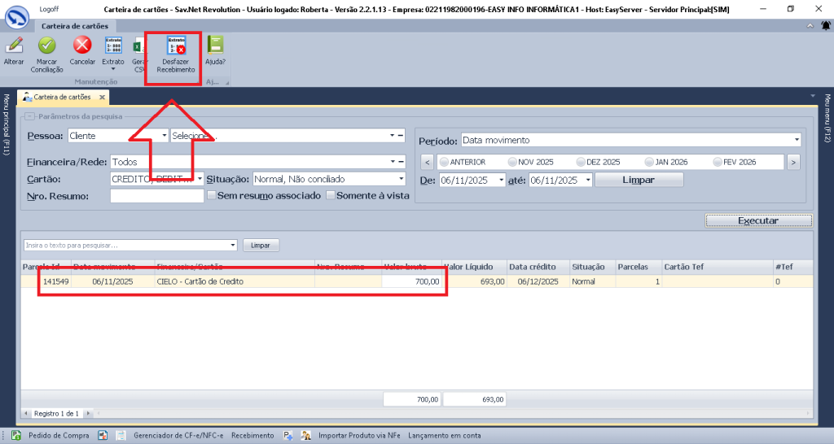This screenshot has height=444, width=834.
Task: Expand the Período dropdown
Action: (796, 141)
